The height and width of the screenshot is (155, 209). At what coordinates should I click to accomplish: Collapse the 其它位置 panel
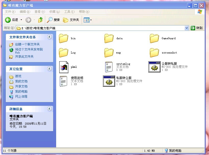49,69
